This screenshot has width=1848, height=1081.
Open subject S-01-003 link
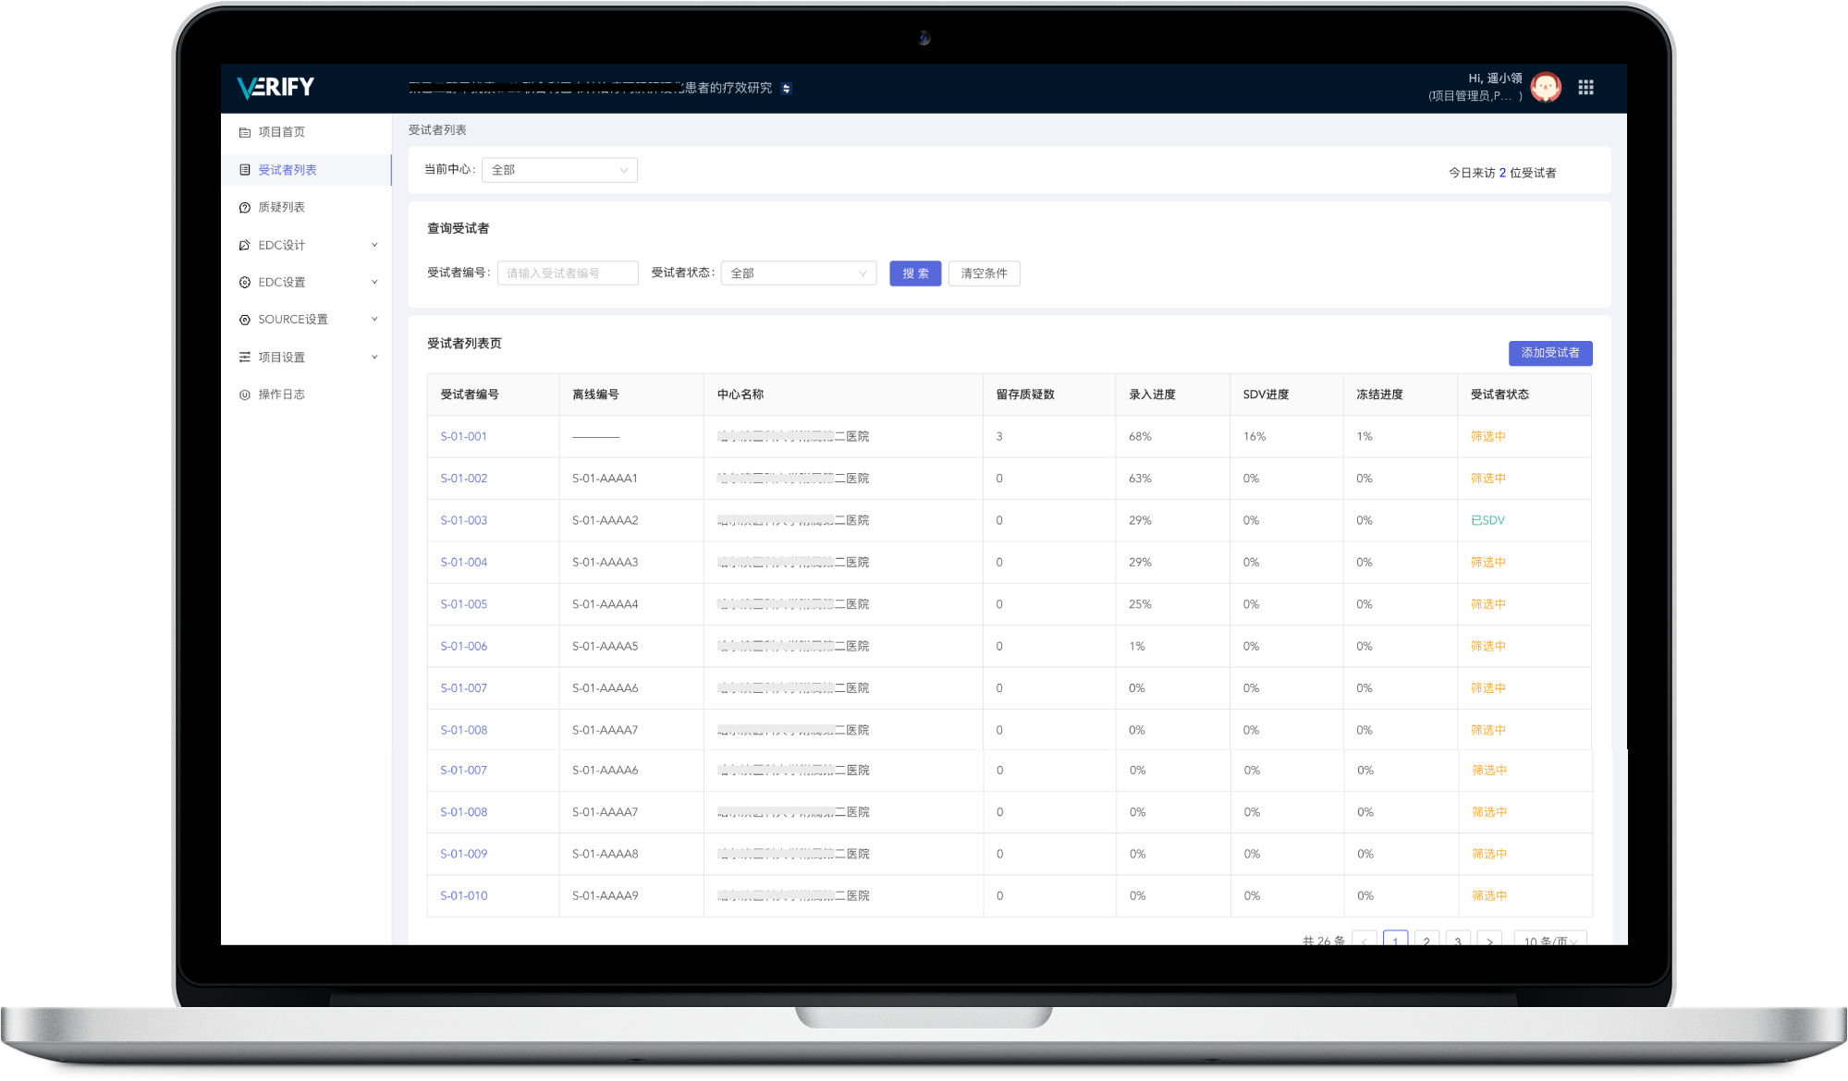pyautogui.click(x=464, y=520)
